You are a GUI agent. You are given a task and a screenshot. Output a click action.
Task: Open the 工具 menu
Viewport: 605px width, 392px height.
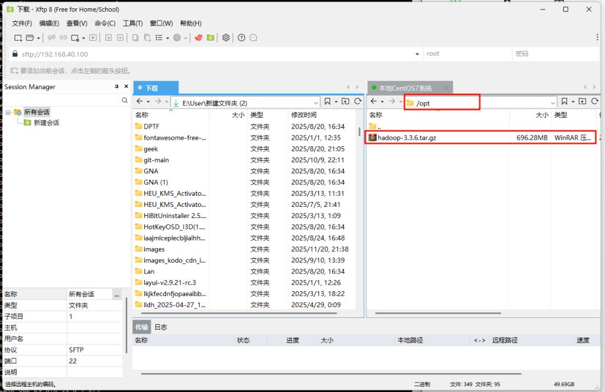[x=132, y=23]
